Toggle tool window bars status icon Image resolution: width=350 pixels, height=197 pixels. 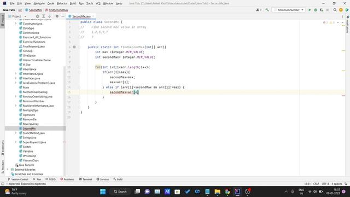click(x=2, y=184)
